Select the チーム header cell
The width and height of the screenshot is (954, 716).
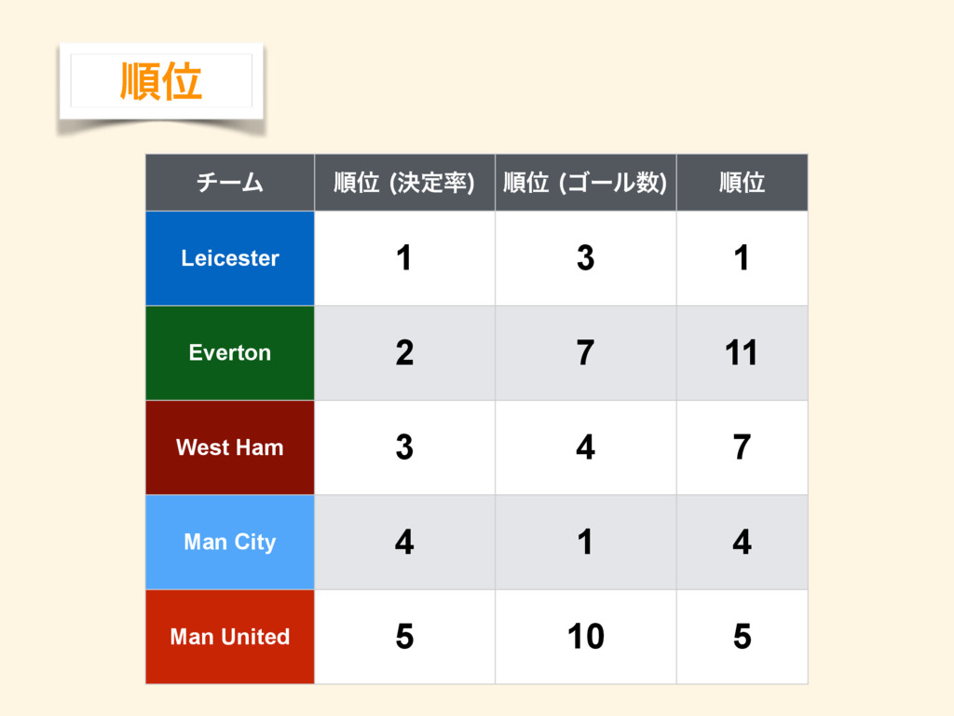(230, 183)
